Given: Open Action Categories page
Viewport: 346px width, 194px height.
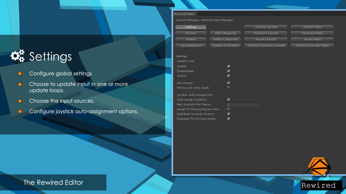Looking at the screenshot, I should [225, 39].
